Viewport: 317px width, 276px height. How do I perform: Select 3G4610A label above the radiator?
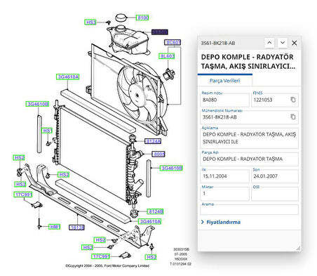[x=68, y=77]
